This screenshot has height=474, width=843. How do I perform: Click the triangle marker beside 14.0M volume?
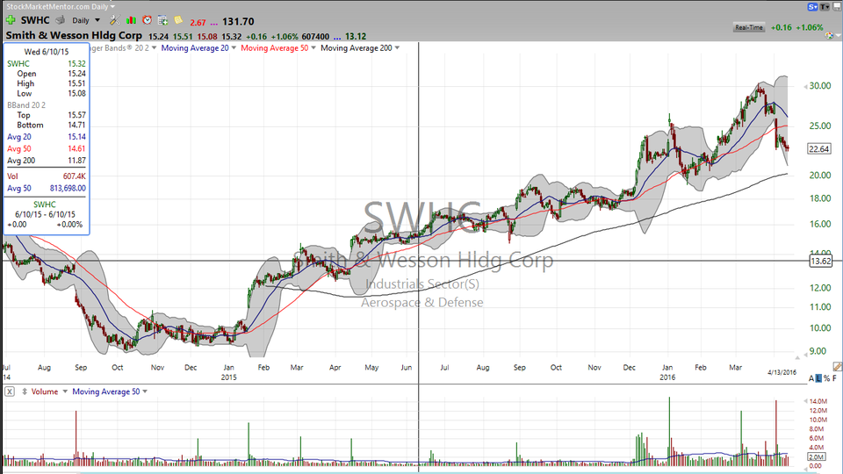(805, 401)
